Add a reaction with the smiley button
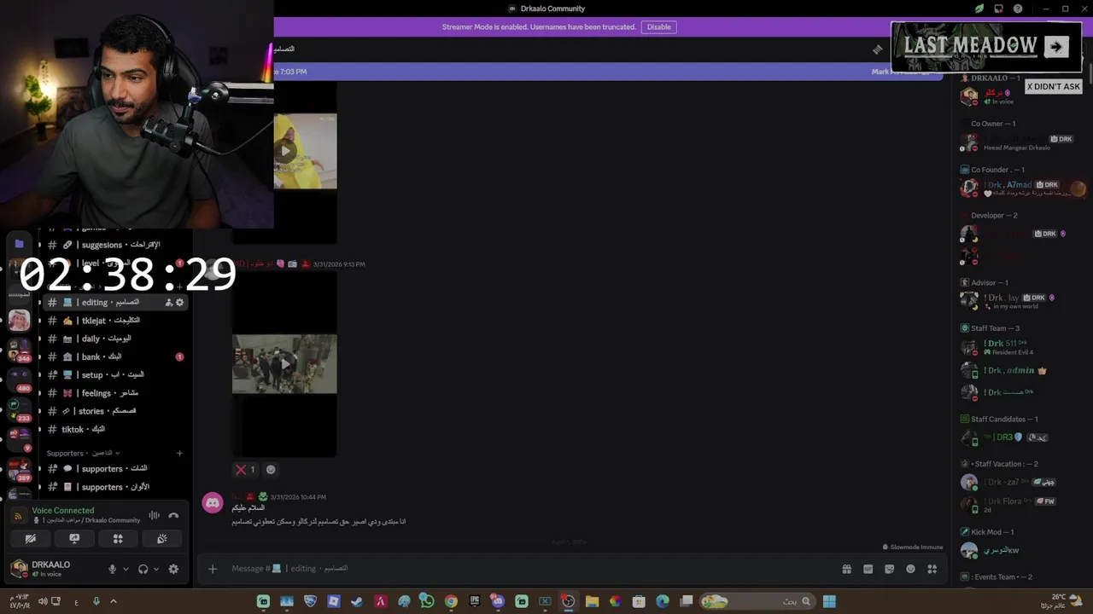The image size is (1093, 614). tap(271, 469)
